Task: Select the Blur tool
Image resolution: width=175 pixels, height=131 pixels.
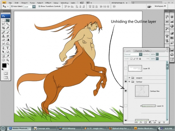Action: pyautogui.click(x=3, y=43)
